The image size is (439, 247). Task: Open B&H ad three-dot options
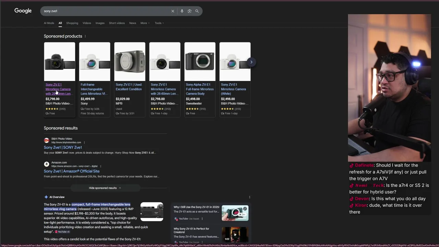(x=84, y=142)
